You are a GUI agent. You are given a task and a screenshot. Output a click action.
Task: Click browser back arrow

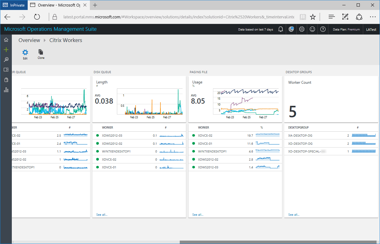click(7, 17)
